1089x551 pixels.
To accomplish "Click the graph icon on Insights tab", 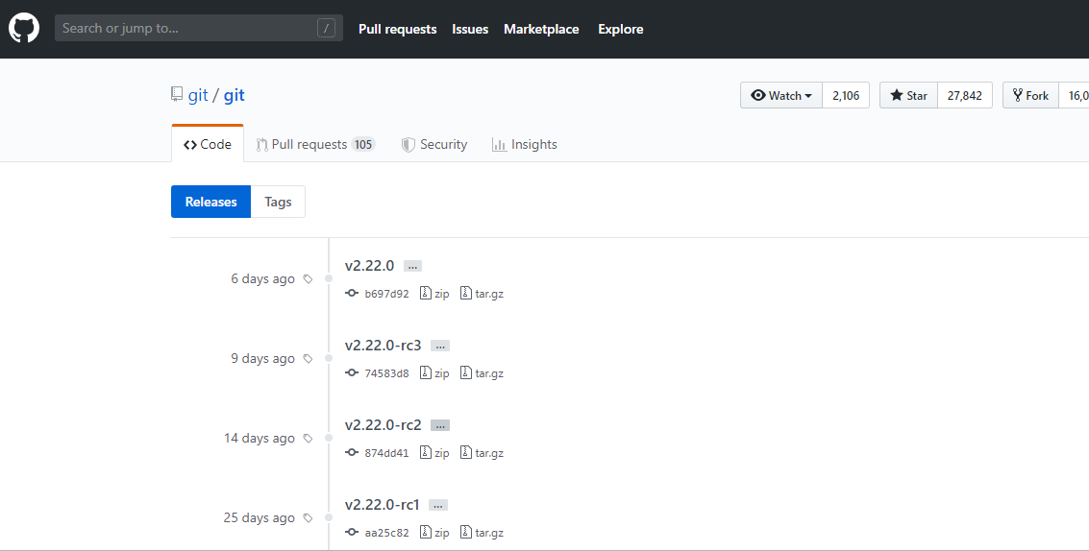I will (x=499, y=145).
